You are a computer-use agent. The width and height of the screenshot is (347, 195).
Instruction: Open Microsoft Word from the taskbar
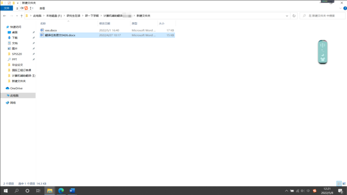click(72, 191)
